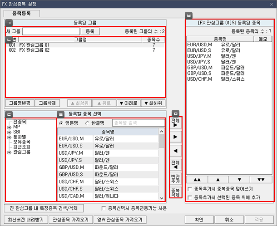Expand the SBI tree node
Image resolution: width=277 pixels, height=226 pixels.
(x=9, y=132)
